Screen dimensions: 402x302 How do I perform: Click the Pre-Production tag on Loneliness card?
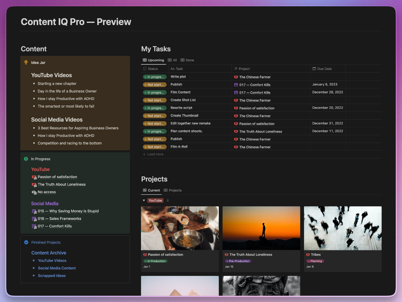tap(238, 261)
